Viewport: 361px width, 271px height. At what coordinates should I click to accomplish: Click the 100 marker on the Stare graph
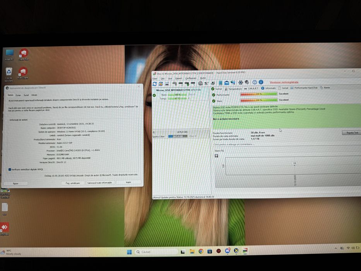tap(294, 163)
